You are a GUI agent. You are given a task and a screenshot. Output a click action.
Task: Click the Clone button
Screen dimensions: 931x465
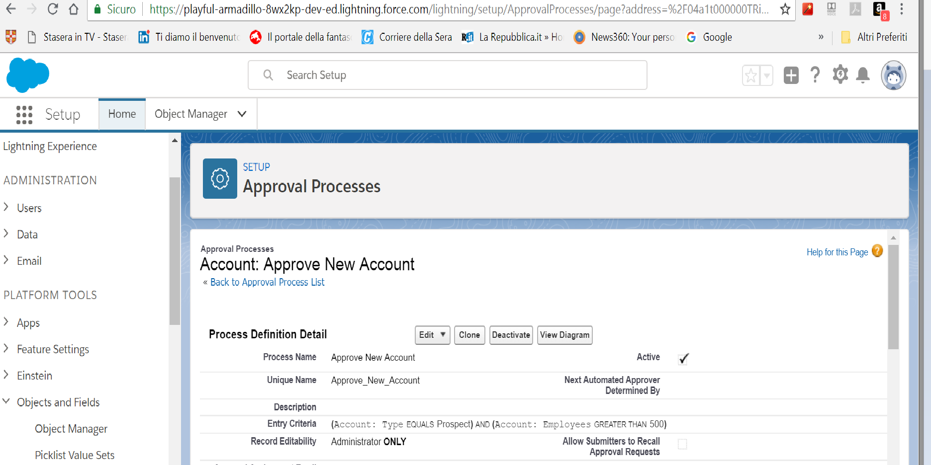469,335
